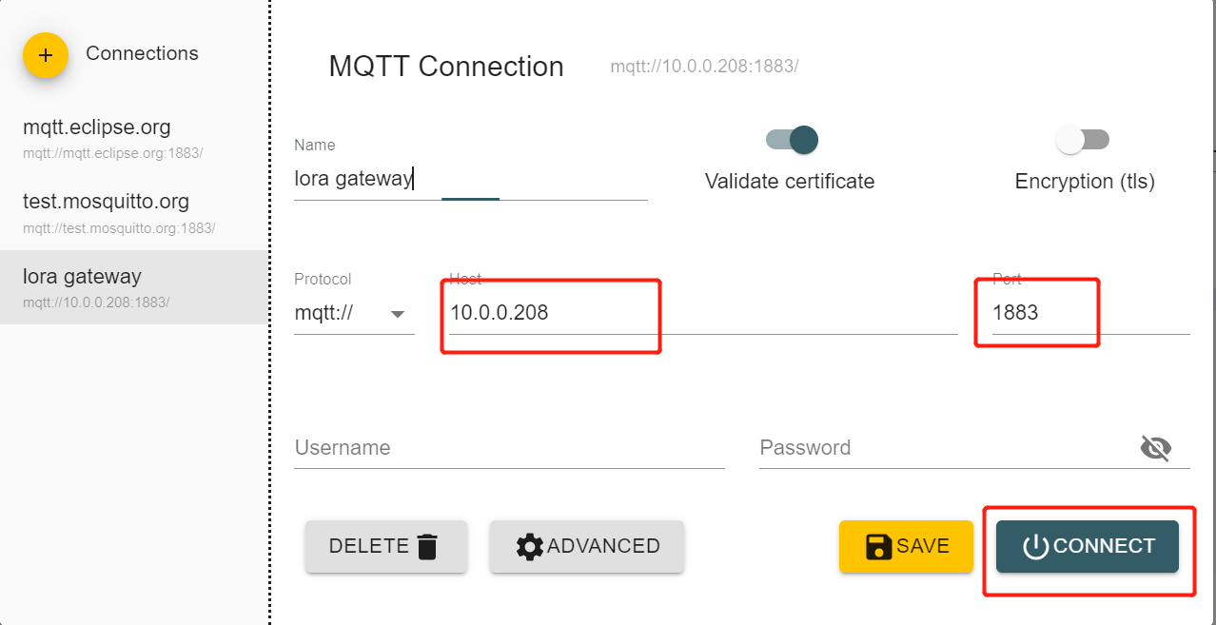Click the Username input field
The height and width of the screenshot is (625, 1216).
[x=509, y=448]
